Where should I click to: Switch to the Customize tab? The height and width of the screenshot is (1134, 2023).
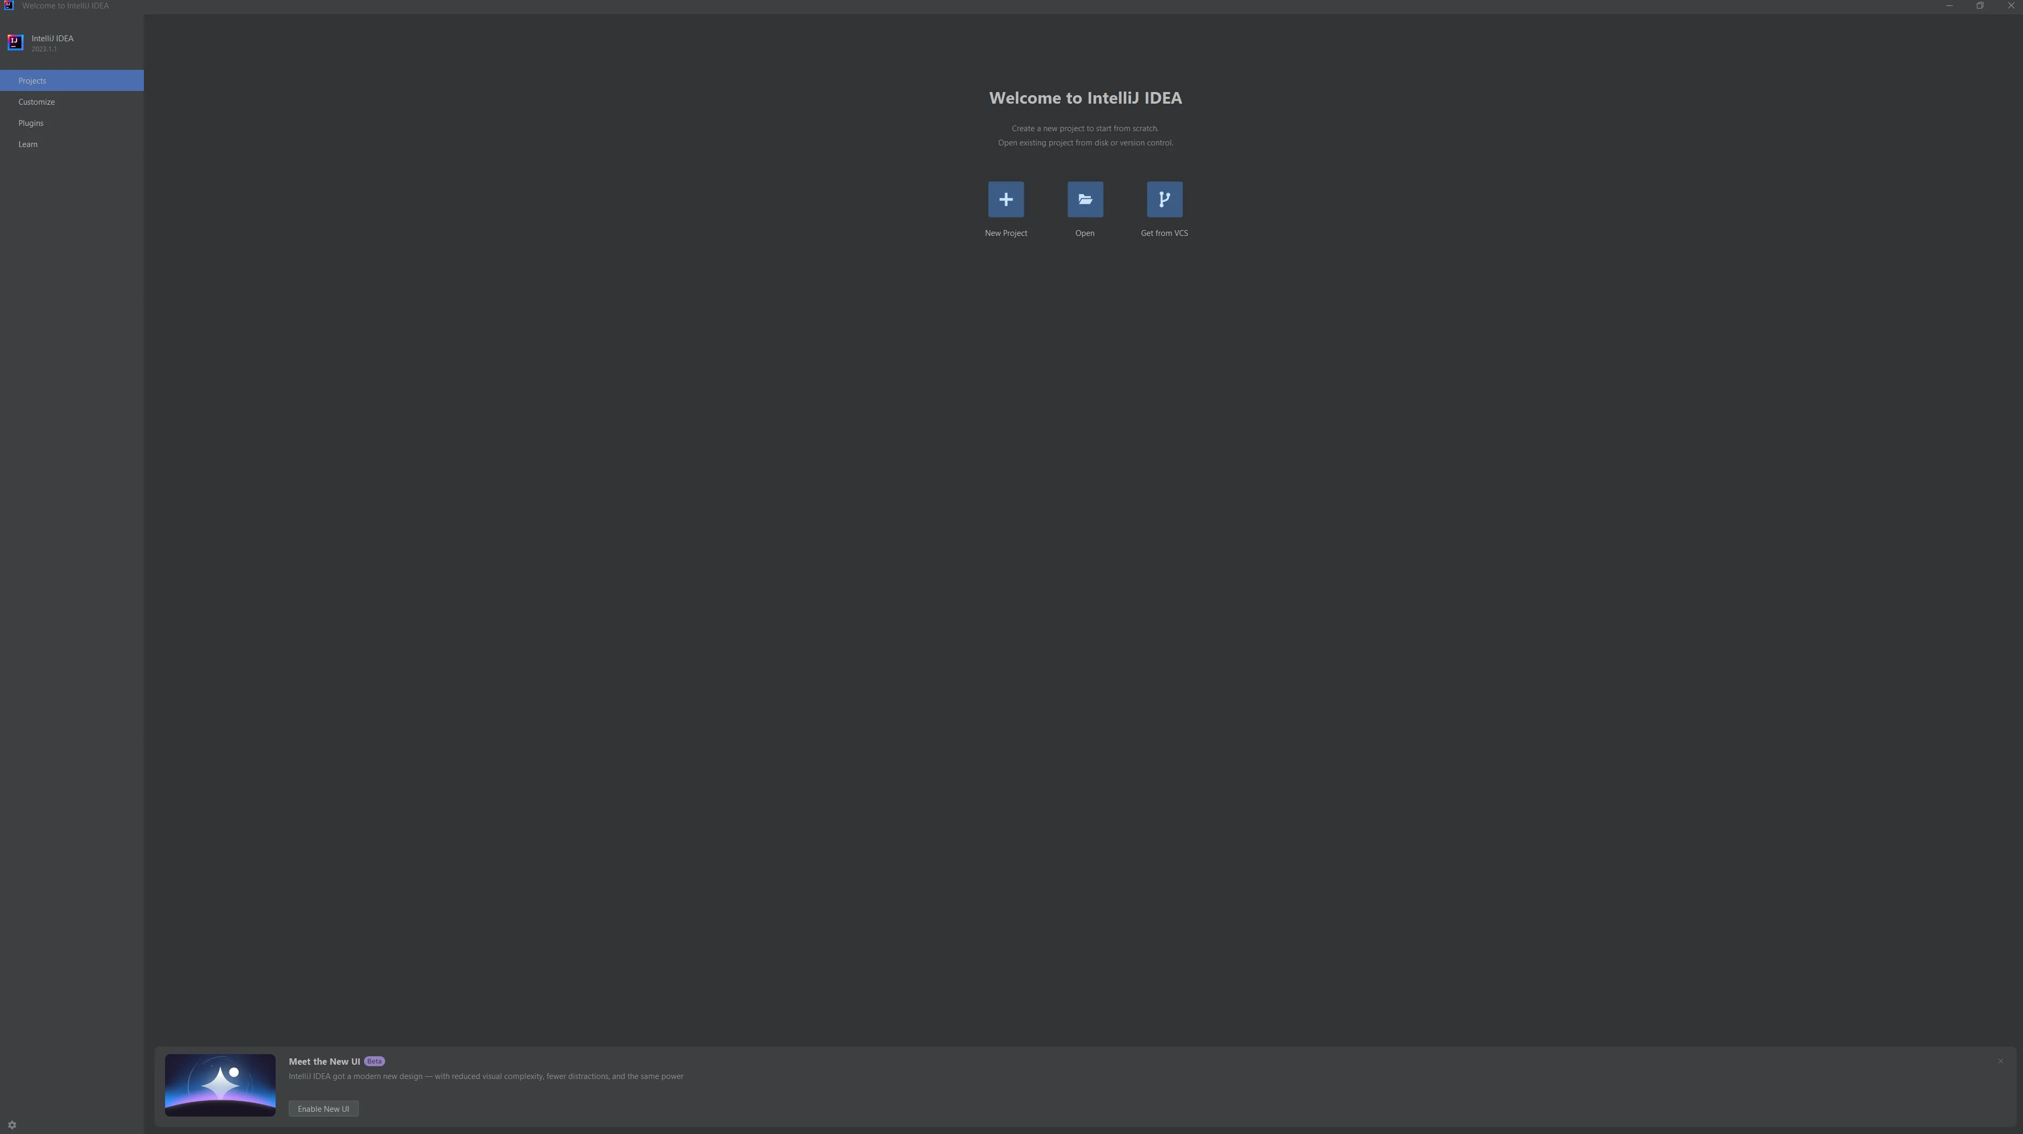[x=71, y=102]
